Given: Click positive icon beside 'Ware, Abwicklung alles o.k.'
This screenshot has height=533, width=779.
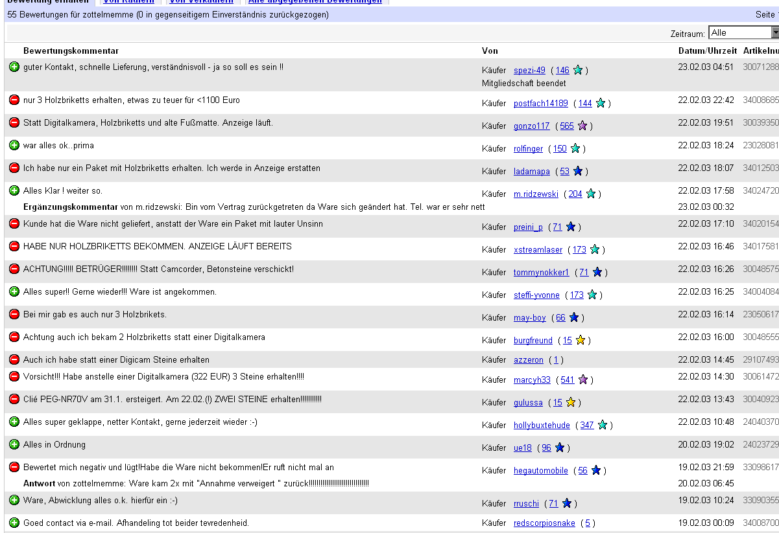Looking at the screenshot, I should click(14, 500).
